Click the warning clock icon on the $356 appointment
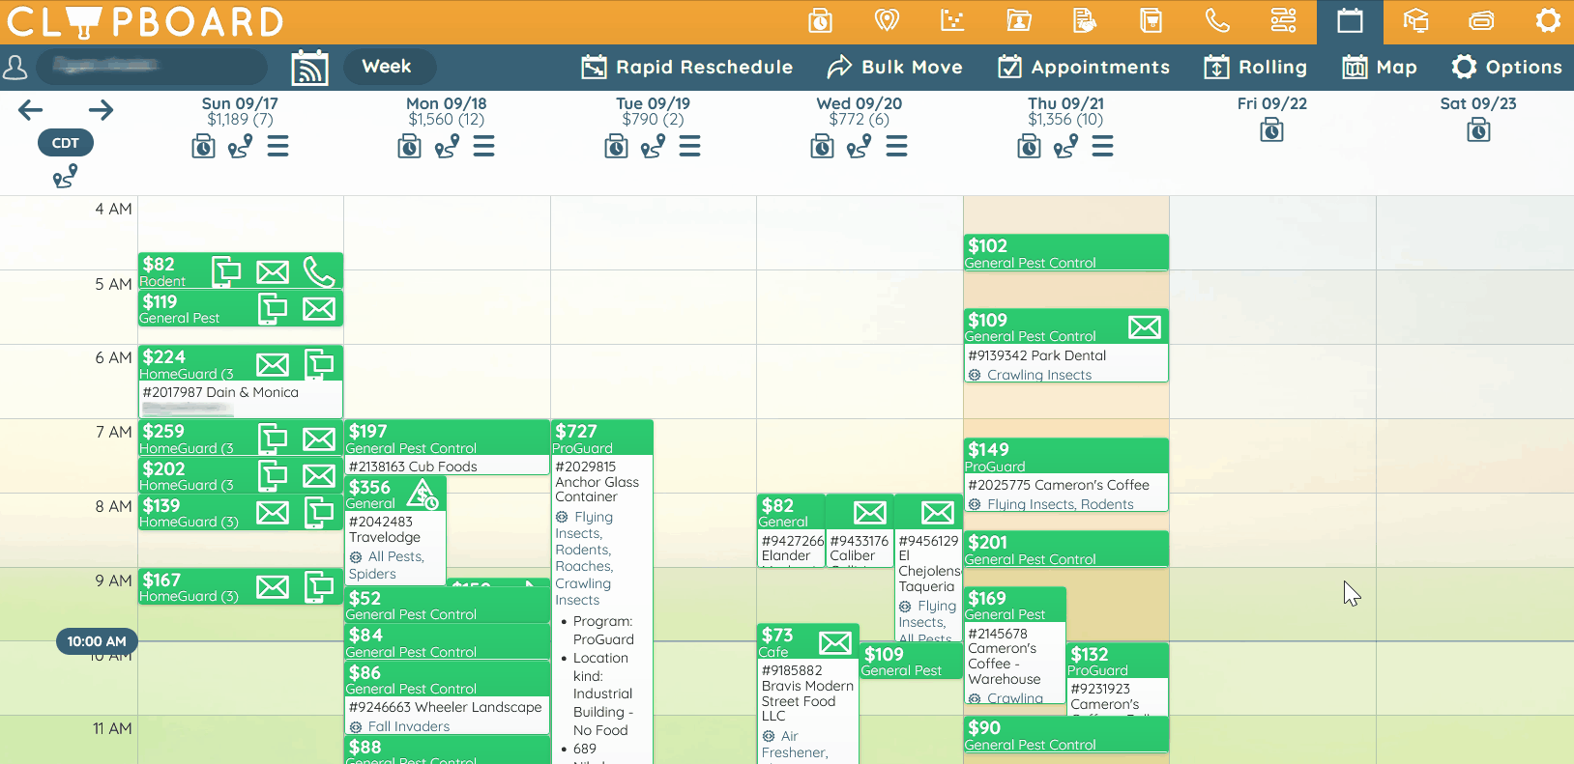Image resolution: width=1574 pixels, height=764 pixels. 423,495
